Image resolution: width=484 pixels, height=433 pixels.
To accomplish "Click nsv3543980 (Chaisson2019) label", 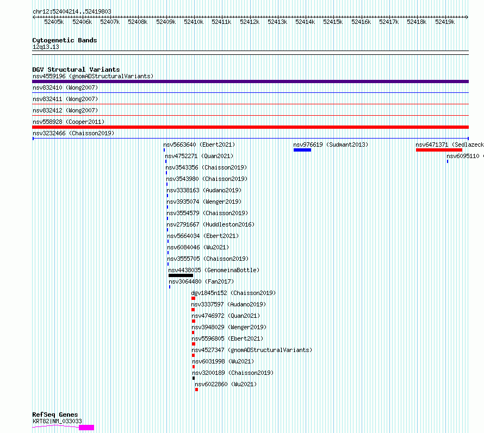I will 207,179.
